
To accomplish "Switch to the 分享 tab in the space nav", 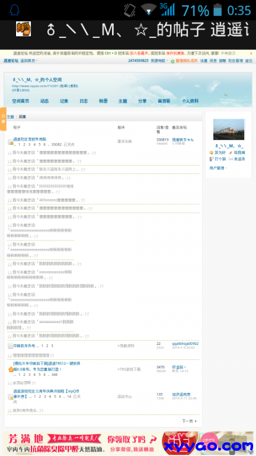I will coord(142,101).
